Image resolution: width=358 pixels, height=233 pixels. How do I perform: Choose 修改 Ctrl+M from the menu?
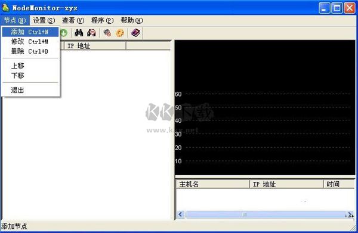point(30,42)
